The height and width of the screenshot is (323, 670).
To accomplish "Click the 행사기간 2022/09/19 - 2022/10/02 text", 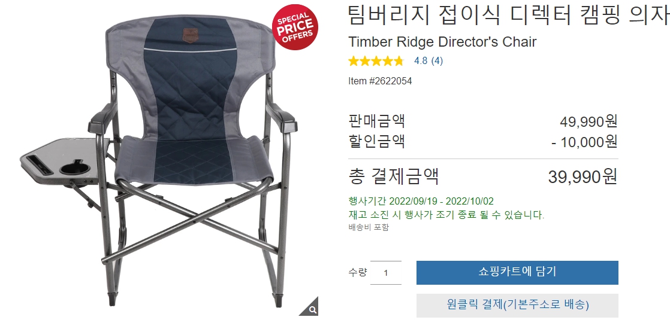I will (x=421, y=201).
